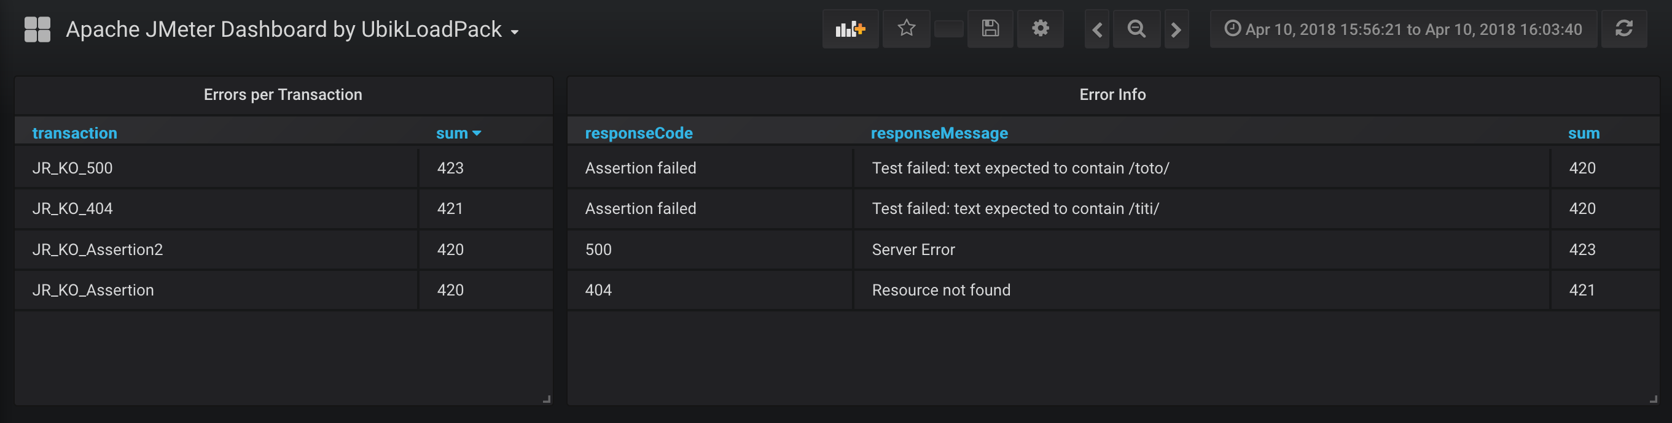The width and height of the screenshot is (1672, 423).
Task: Open the Errors per Transaction panel menu
Action: pyautogui.click(x=283, y=94)
